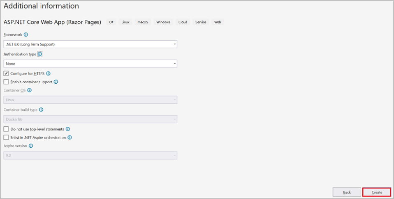Check Do not use top-level statements
Viewport: 394px width, 199px height.
6,129
